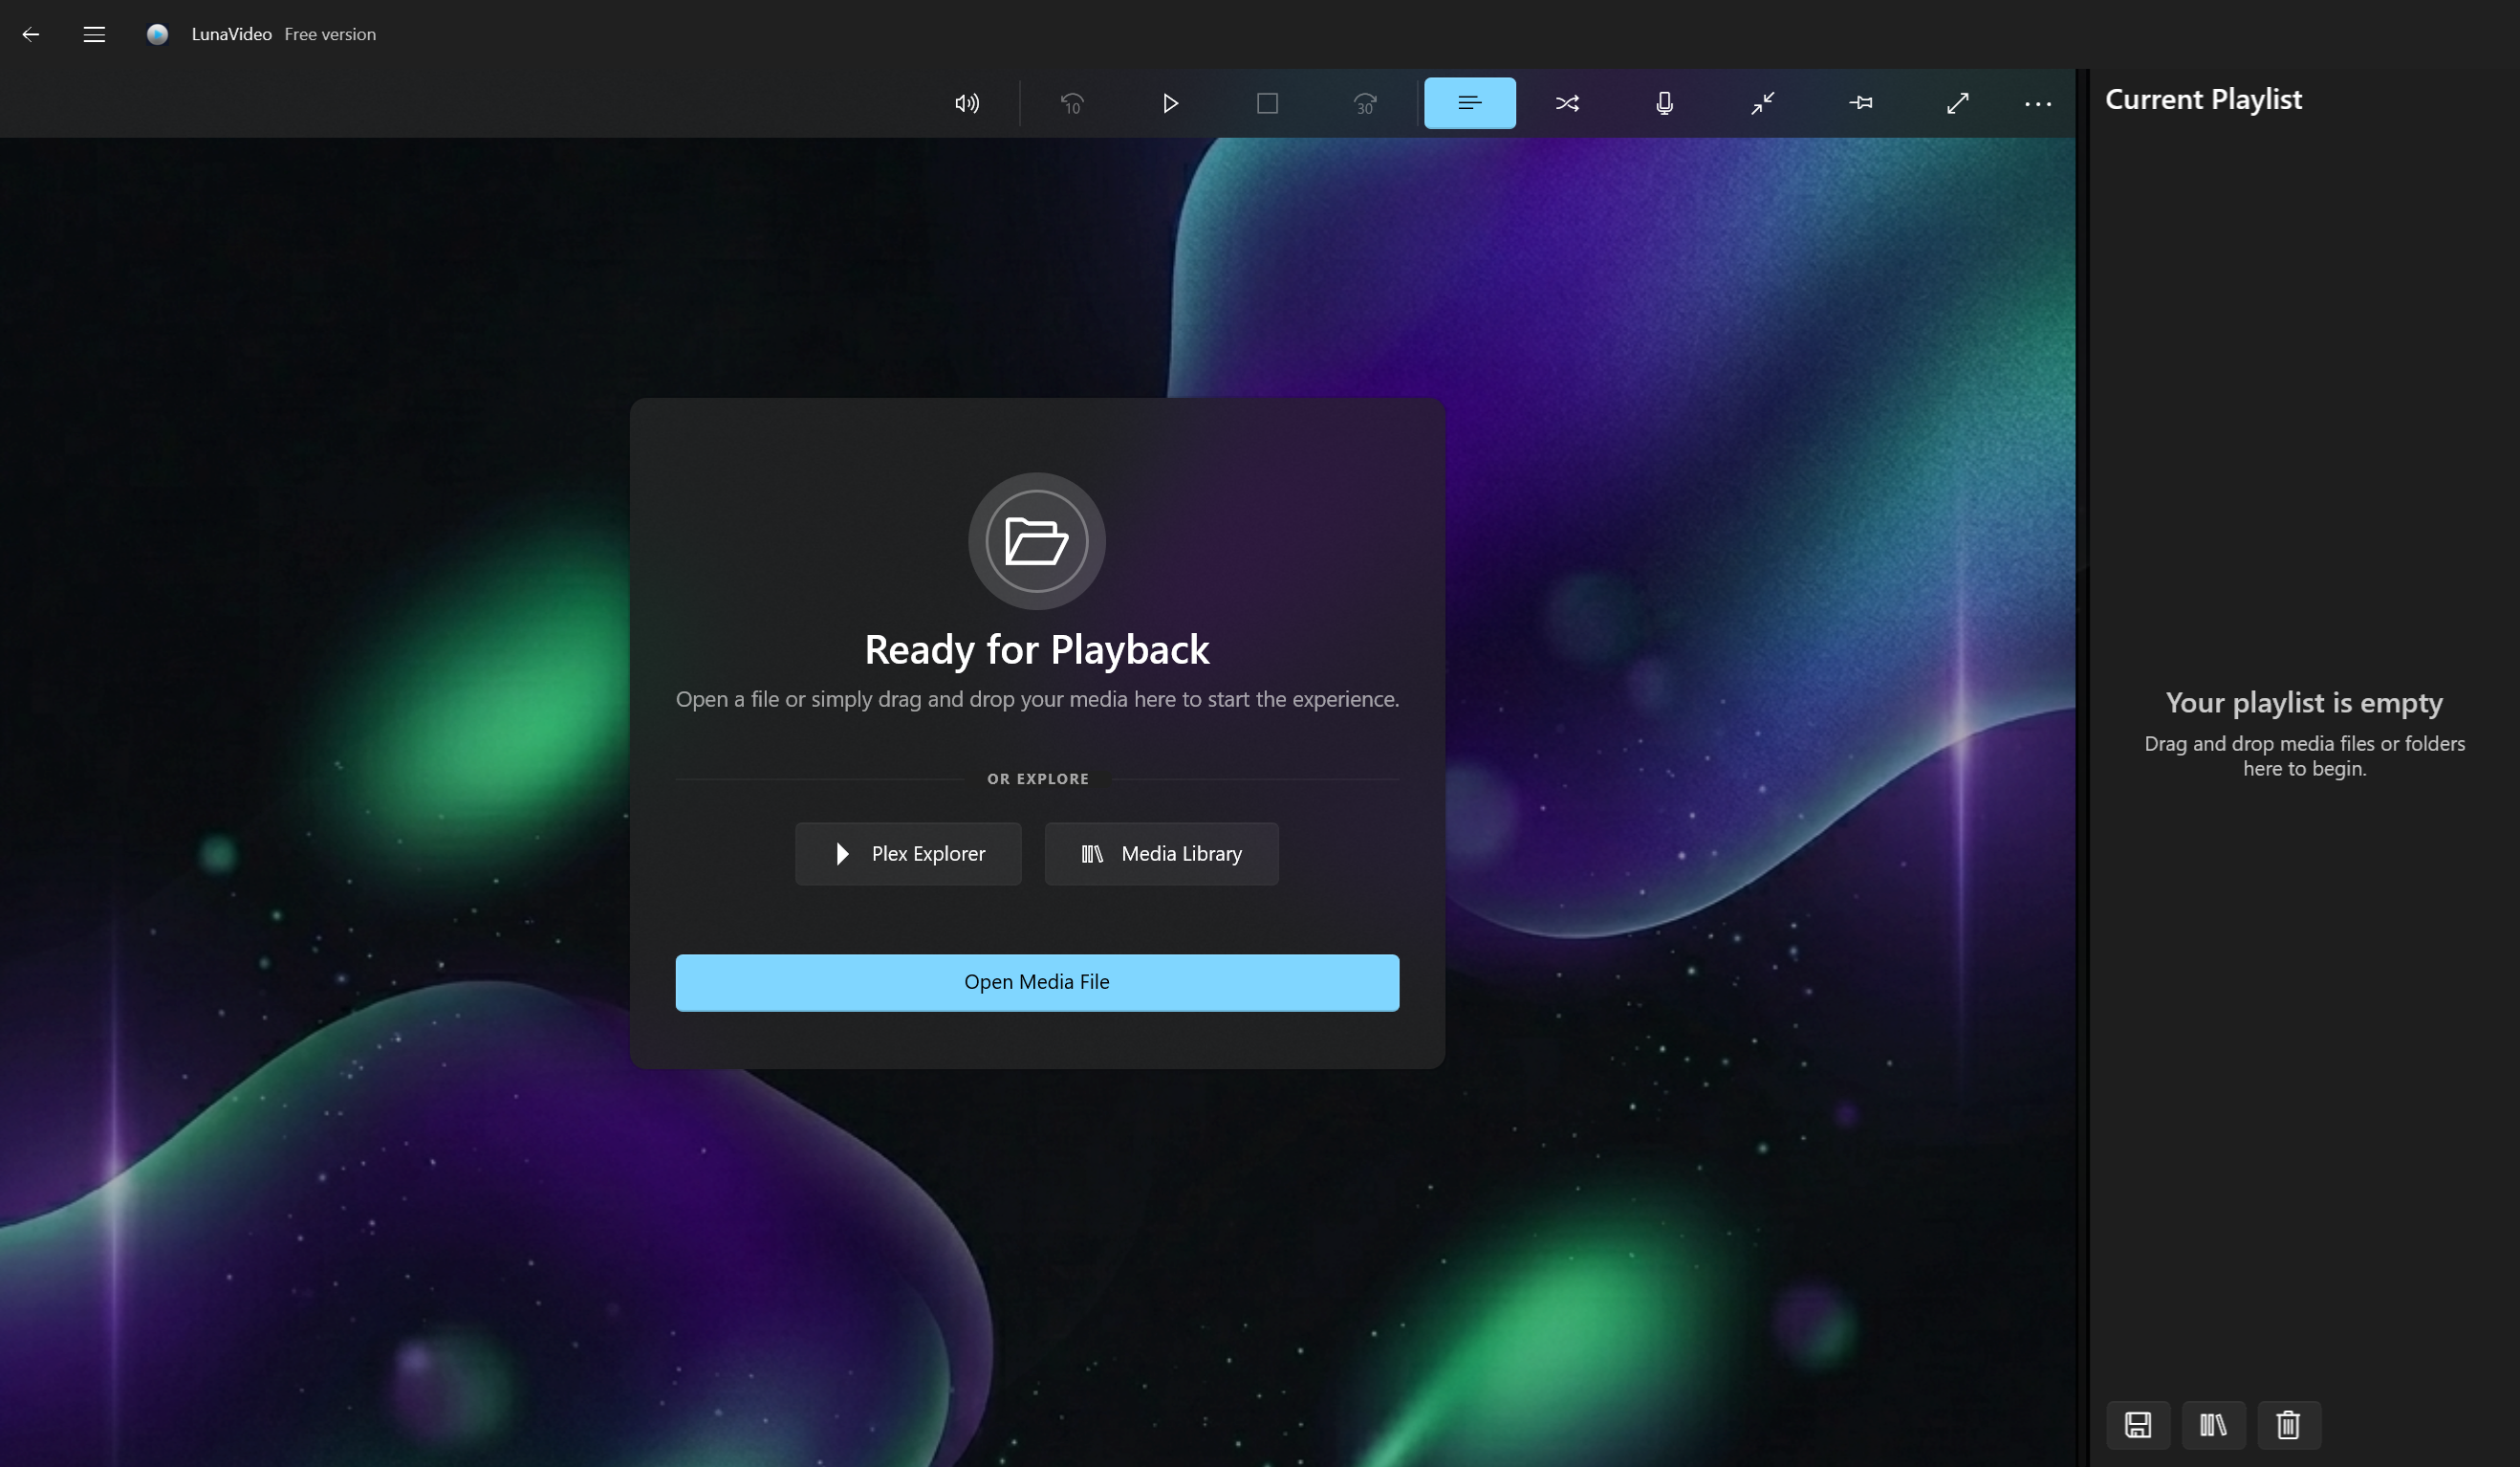Open library from playlist panel footer
Image resolution: width=2520 pixels, height=1467 pixels.
pyautogui.click(x=2213, y=1425)
